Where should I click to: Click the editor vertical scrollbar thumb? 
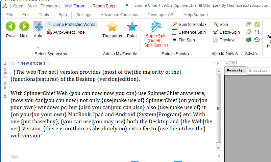point(219,108)
